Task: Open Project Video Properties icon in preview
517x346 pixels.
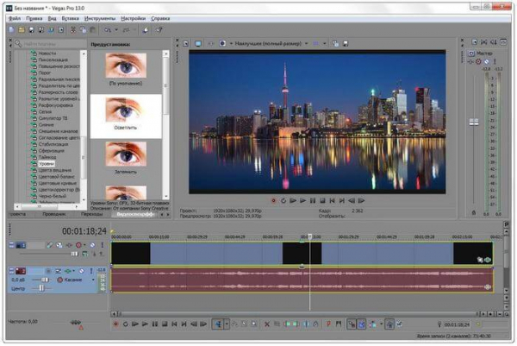Action: [x=186, y=44]
